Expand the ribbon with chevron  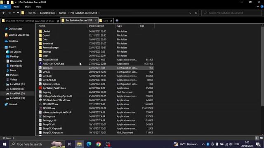tap(258, 7)
